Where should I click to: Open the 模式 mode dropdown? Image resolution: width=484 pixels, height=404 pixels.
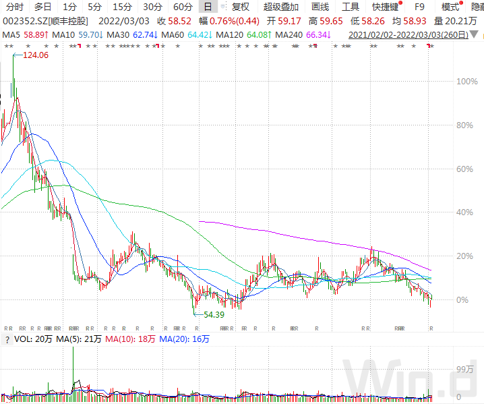point(450,7)
